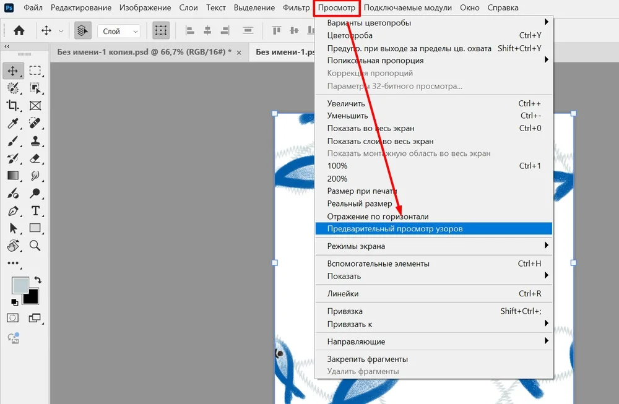Close the Без имени-1 копия.psd tab
Screen dimensions: 619x404
(x=240, y=52)
